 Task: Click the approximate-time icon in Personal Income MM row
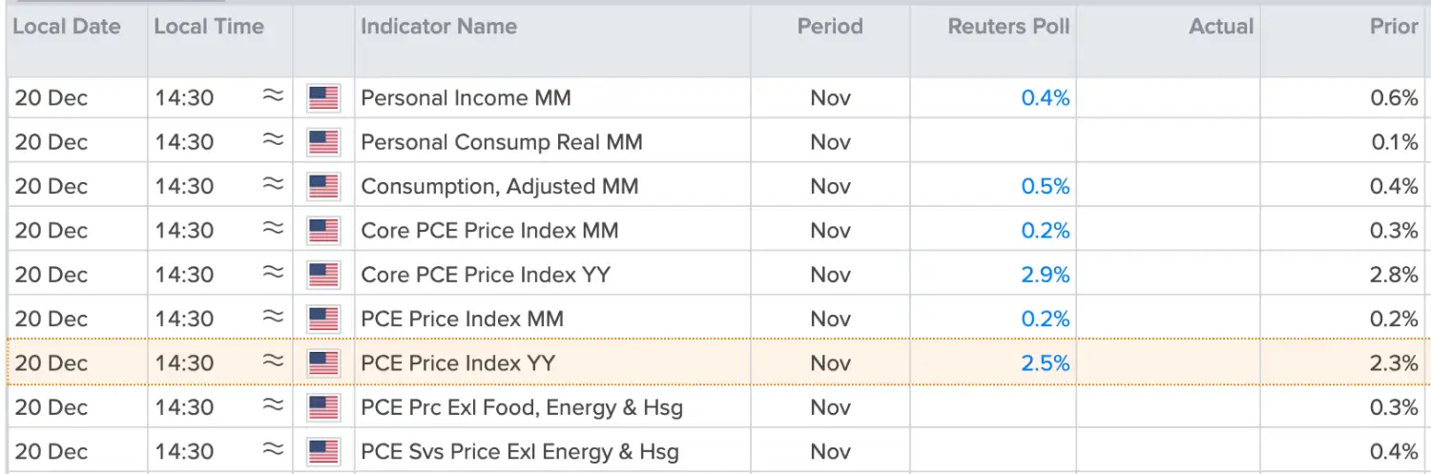274,96
